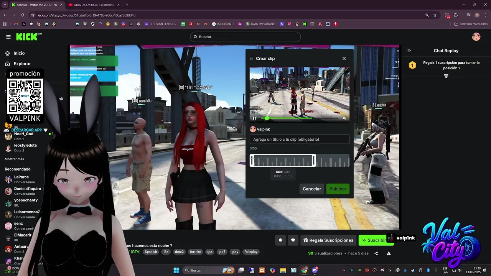Viewport: 491px width, 276px height.
Task: Click the gold position 1 badge
Action: (x=412, y=65)
